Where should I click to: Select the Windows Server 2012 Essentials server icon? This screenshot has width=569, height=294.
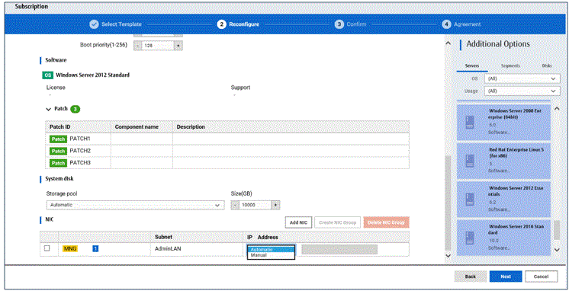point(470,200)
